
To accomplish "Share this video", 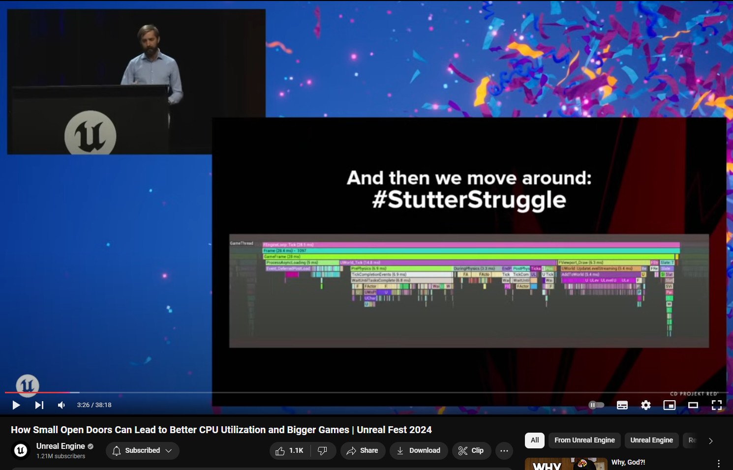I will tap(363, 450).
